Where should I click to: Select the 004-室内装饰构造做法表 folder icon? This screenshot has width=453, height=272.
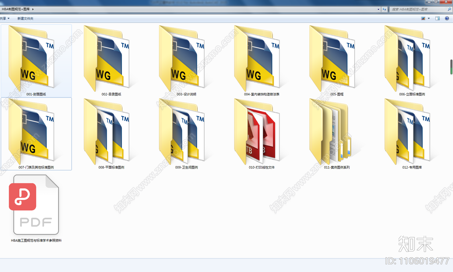tap(257, 58)
